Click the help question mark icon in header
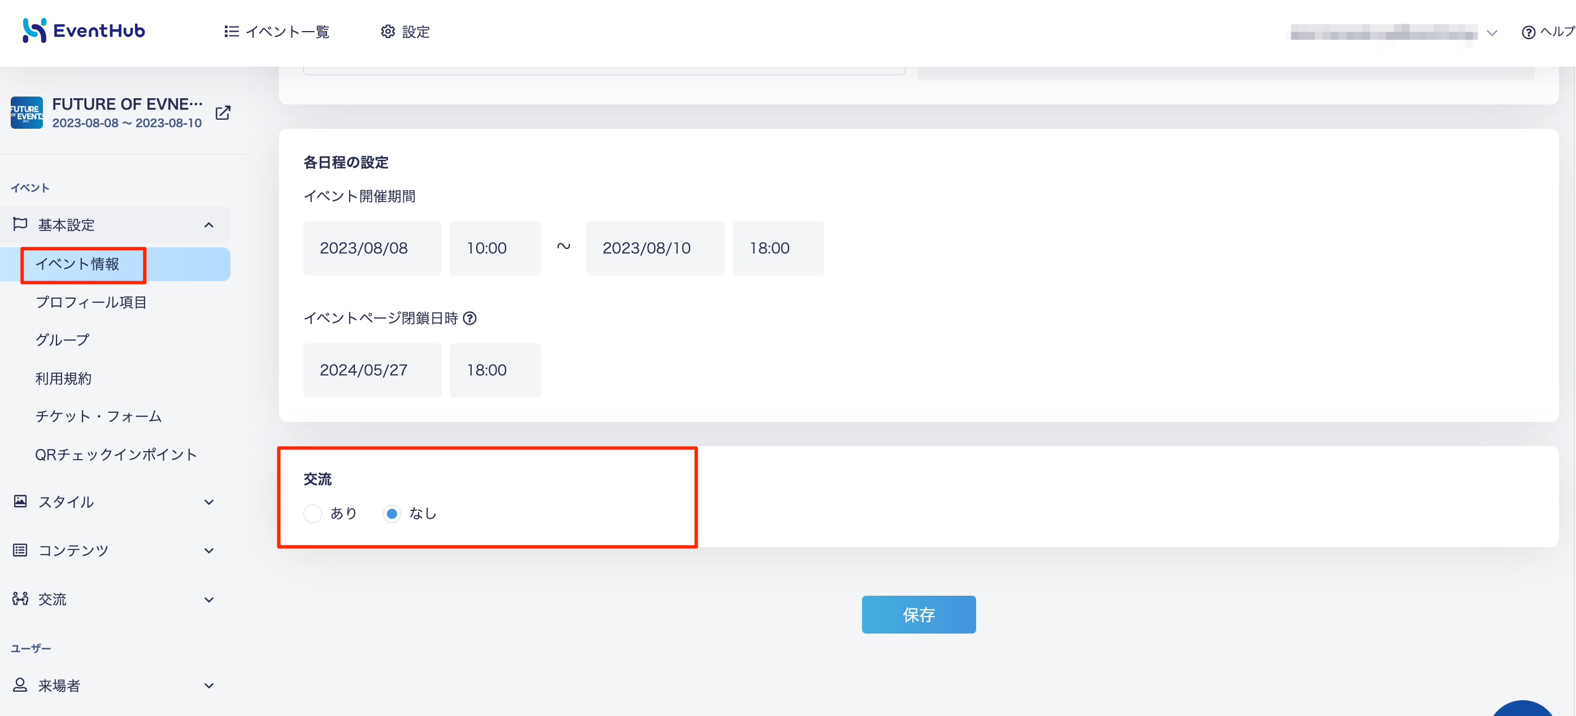Viewport: 1576px width, 716px height. pos(1529,32)
